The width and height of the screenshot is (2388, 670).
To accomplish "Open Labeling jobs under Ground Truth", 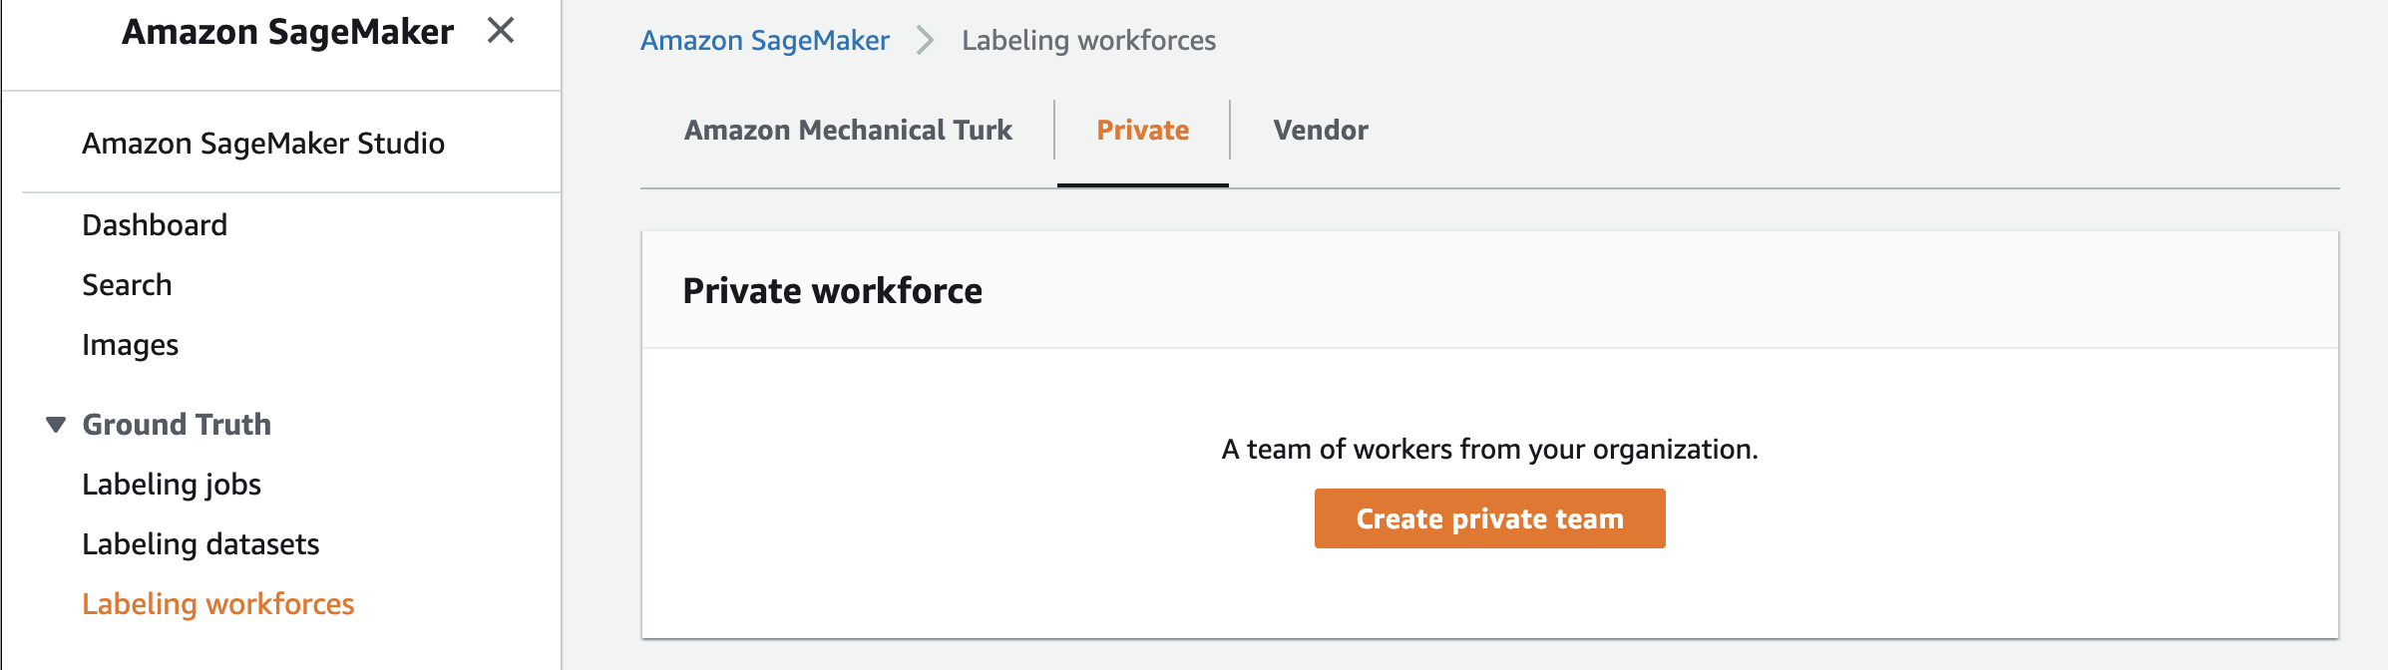I will point(172,485).
